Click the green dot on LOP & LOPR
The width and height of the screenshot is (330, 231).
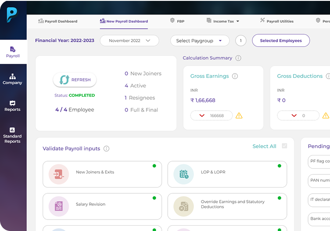tap(280, 166)
